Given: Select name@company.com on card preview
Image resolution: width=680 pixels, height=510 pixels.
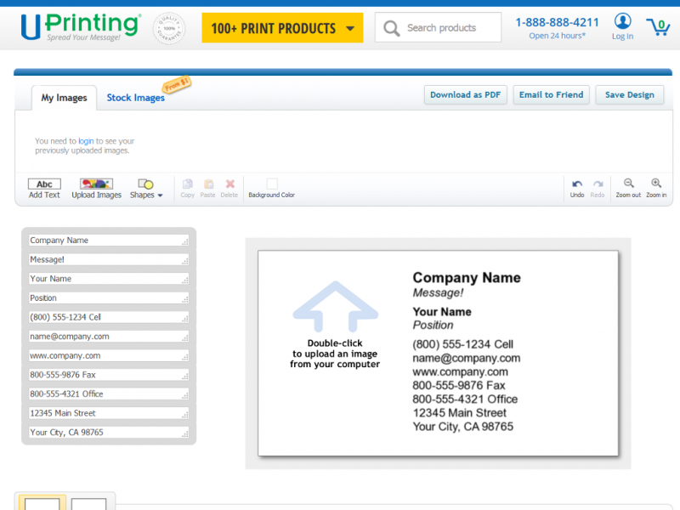Looking at the screenshot, I should (466, 358).
